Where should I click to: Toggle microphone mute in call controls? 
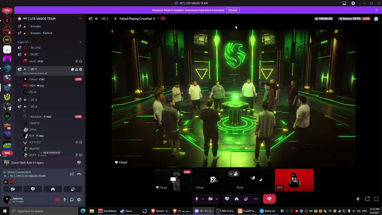tap(197, 199)
